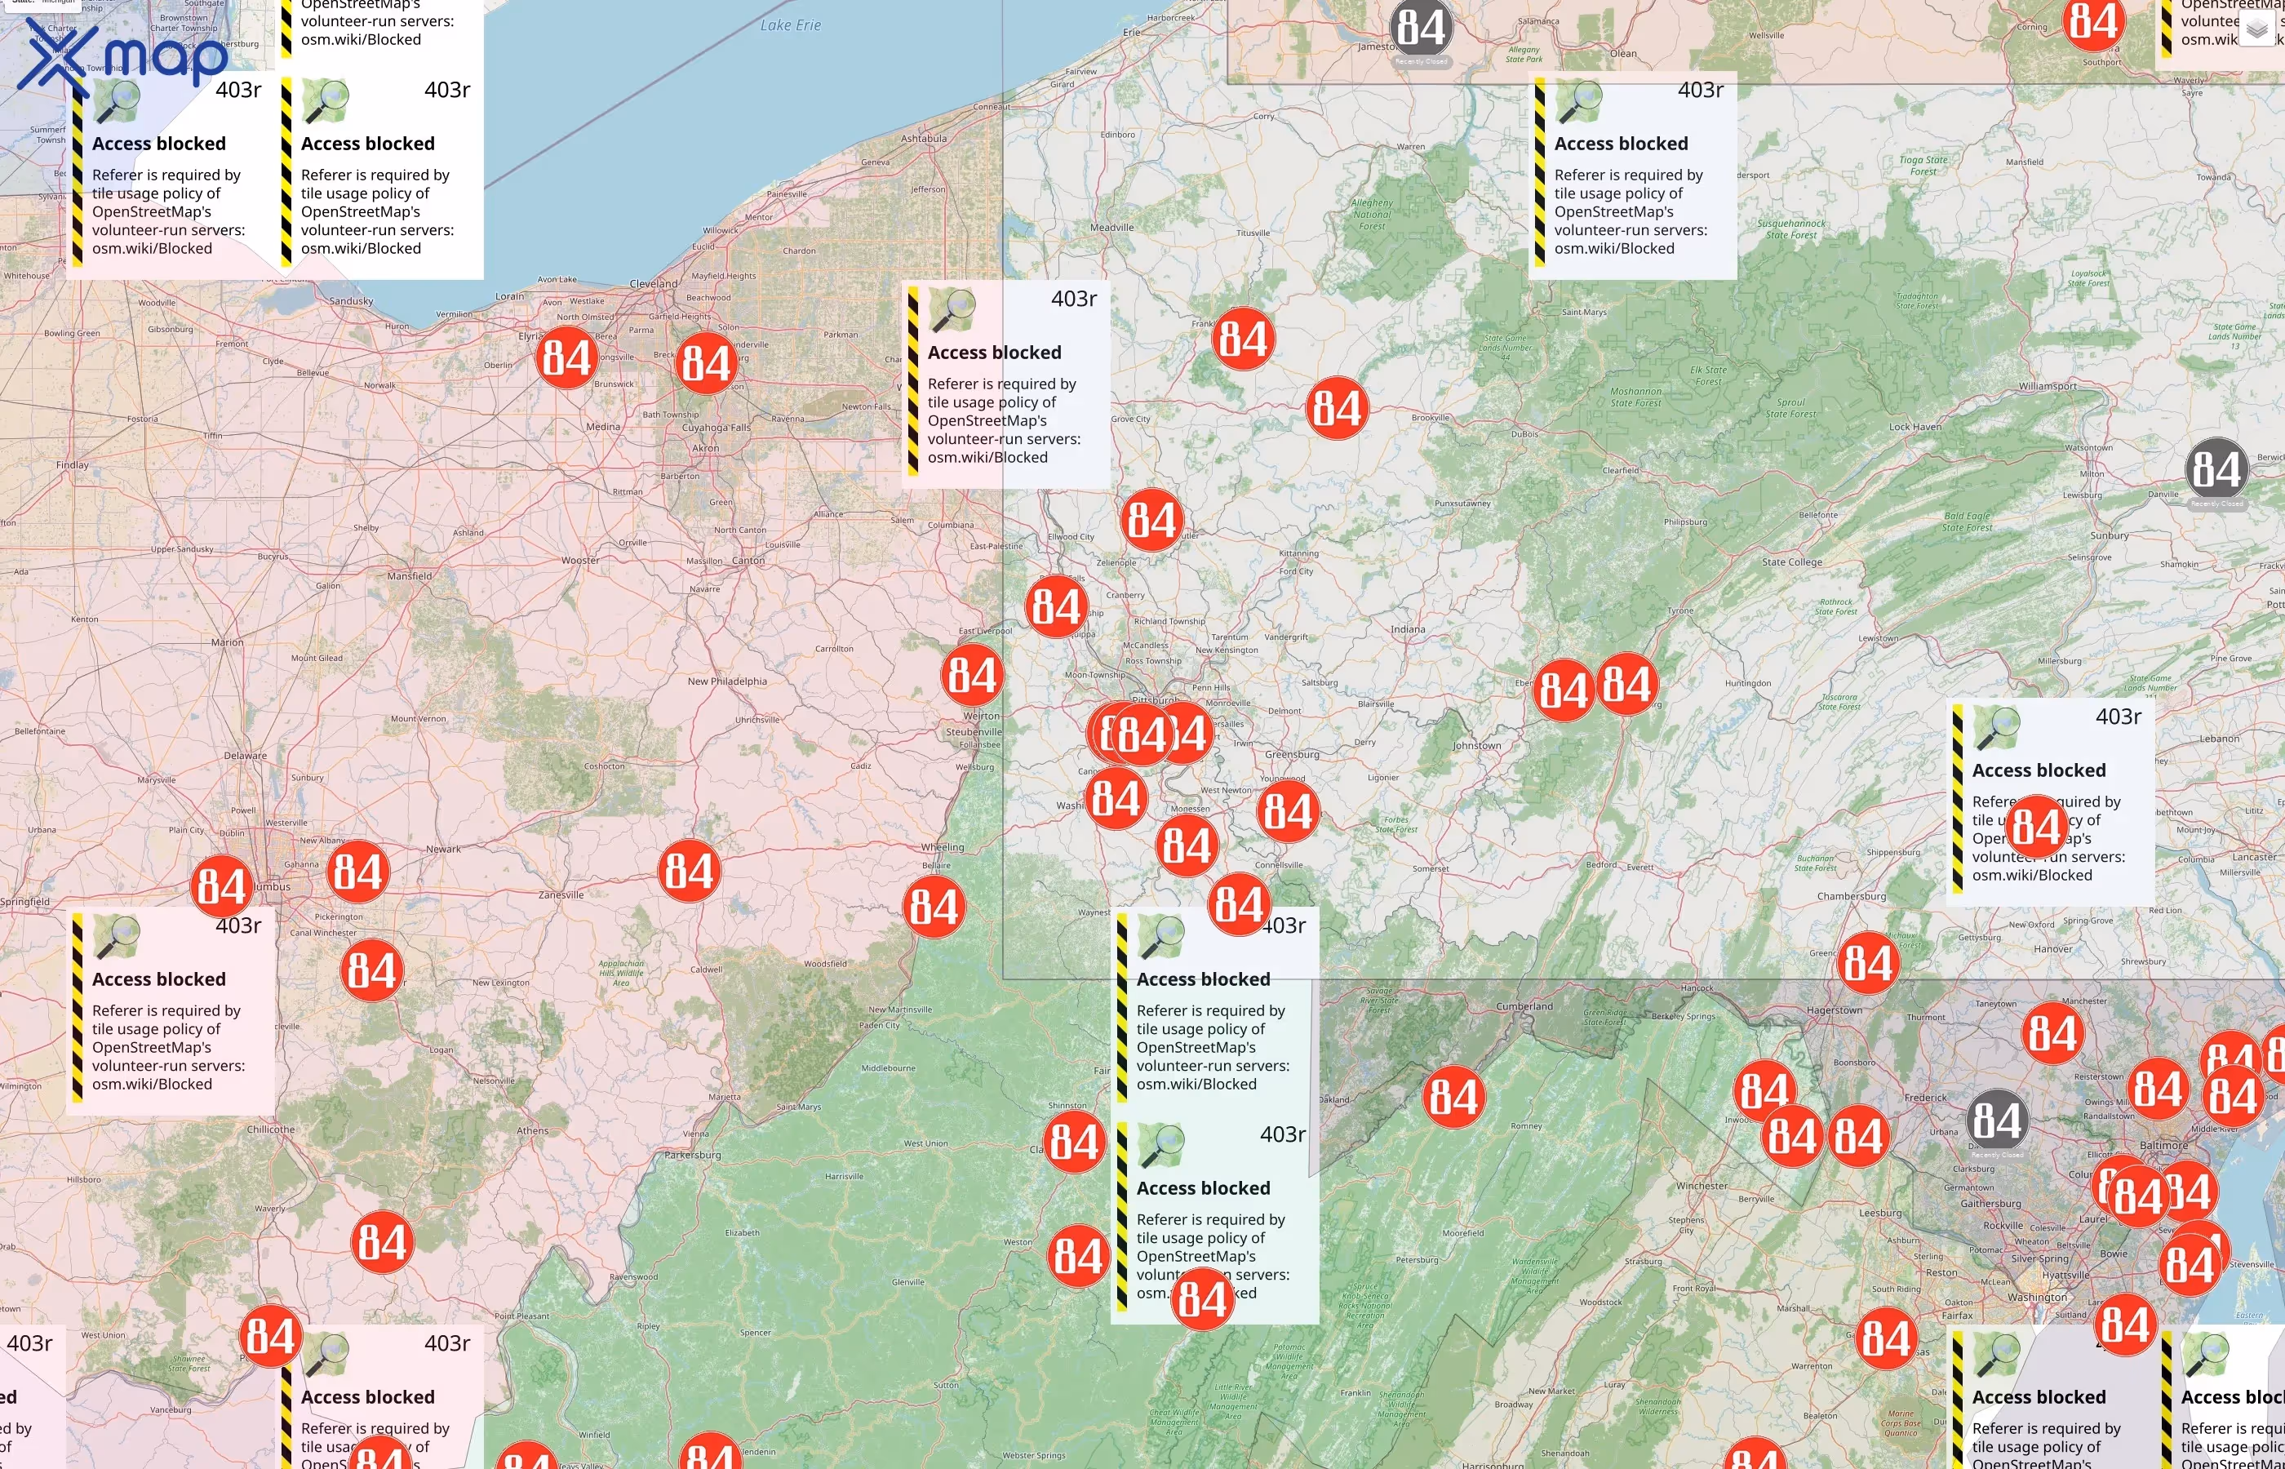Select the gray closed marker near Jamestown
The image size is (2285, 1469).
click(x=1422, y=29)
